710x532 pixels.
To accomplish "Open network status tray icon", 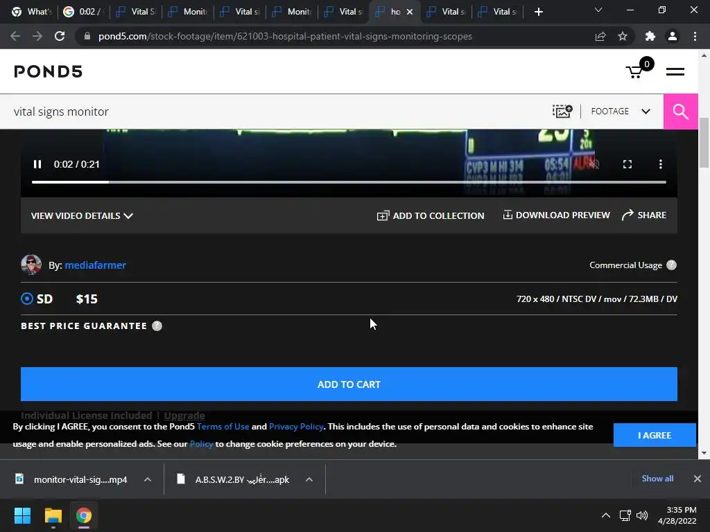I will [625, 515].
